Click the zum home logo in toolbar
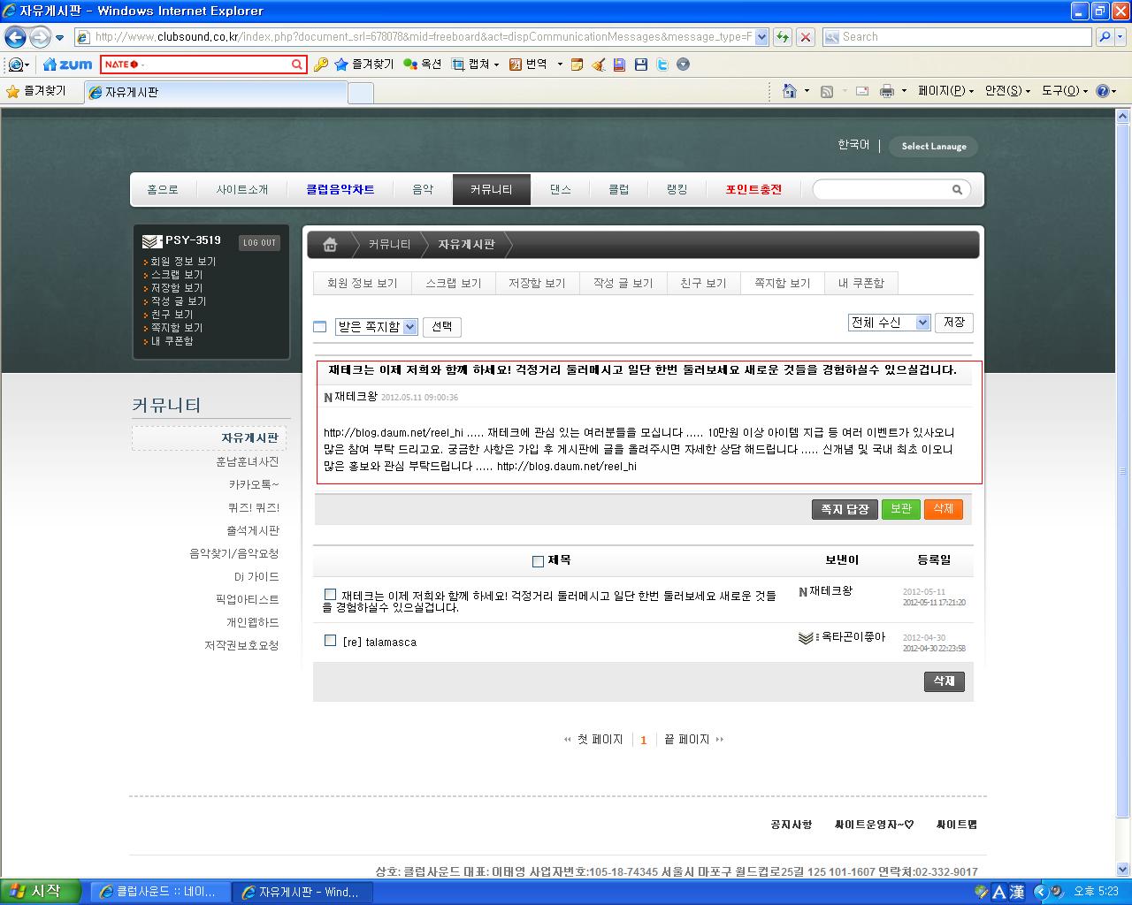The width and height of the screenshot is (1132, 905). point(67,65)
